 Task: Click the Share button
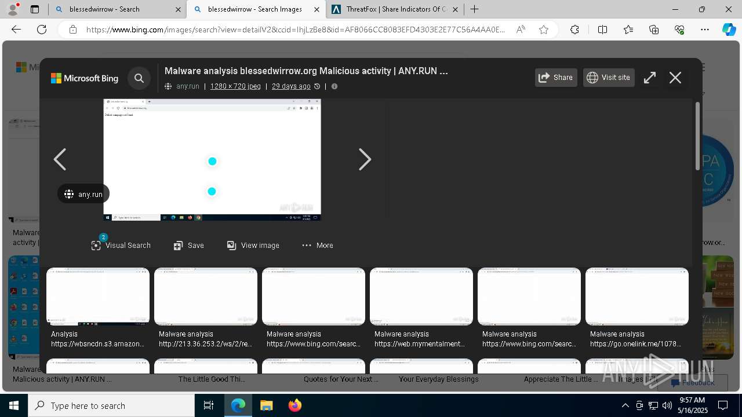point(556,78)
